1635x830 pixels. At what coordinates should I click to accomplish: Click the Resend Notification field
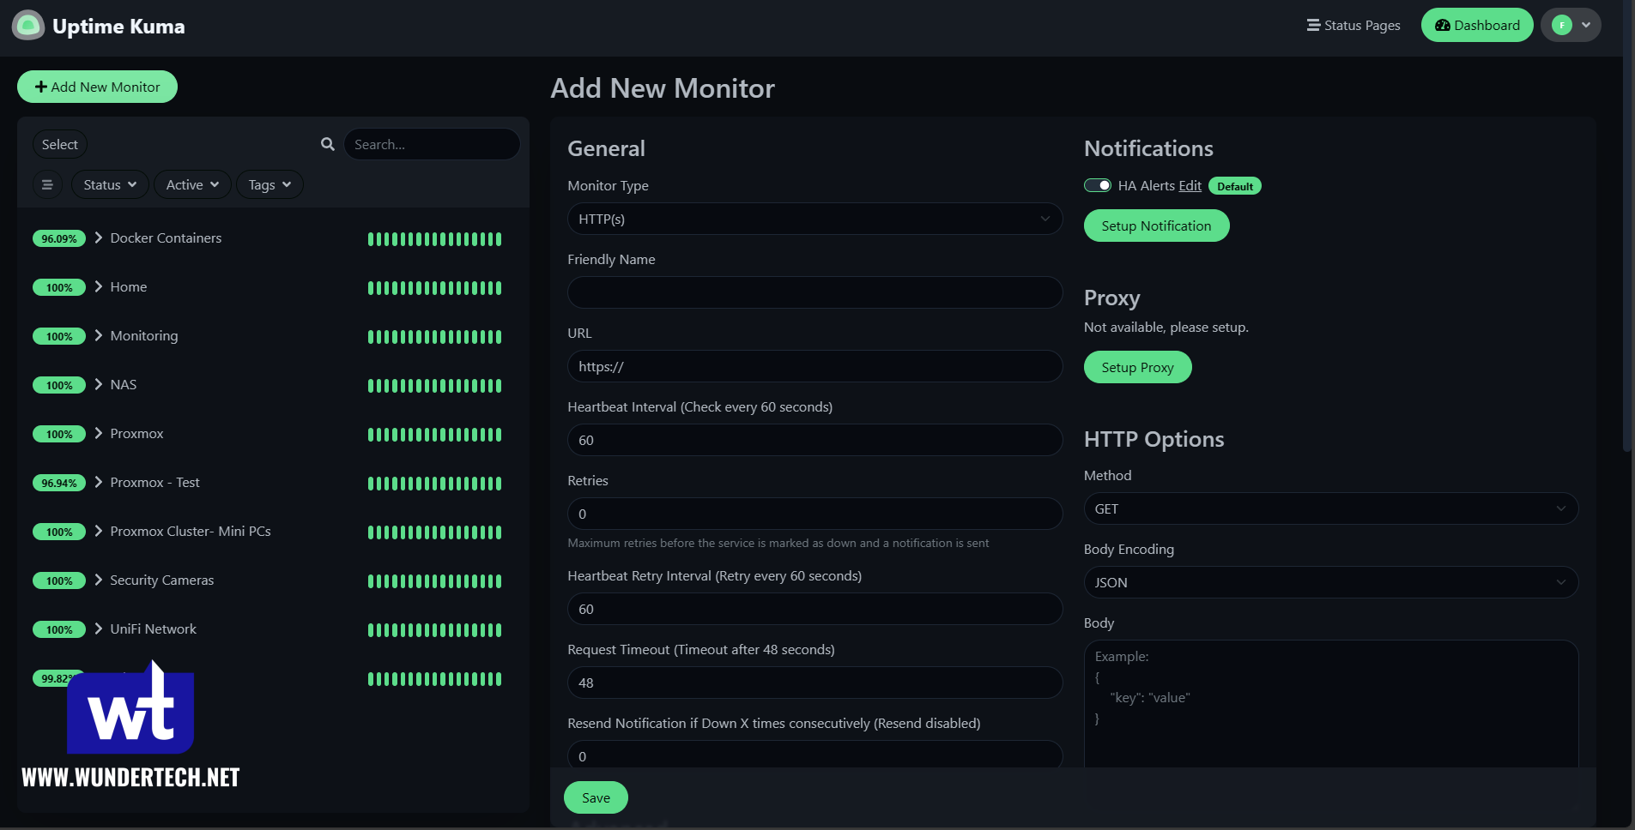coord(814,755)
